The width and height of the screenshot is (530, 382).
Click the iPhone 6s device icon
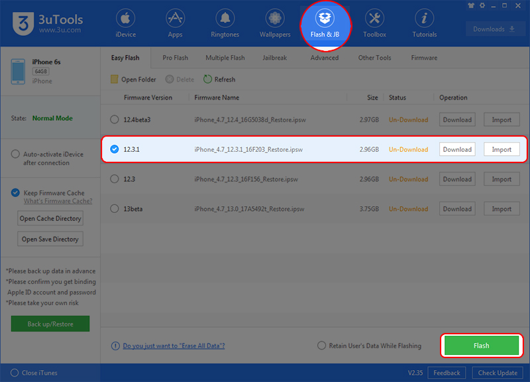pyautogui.click(x=18, y=72)
